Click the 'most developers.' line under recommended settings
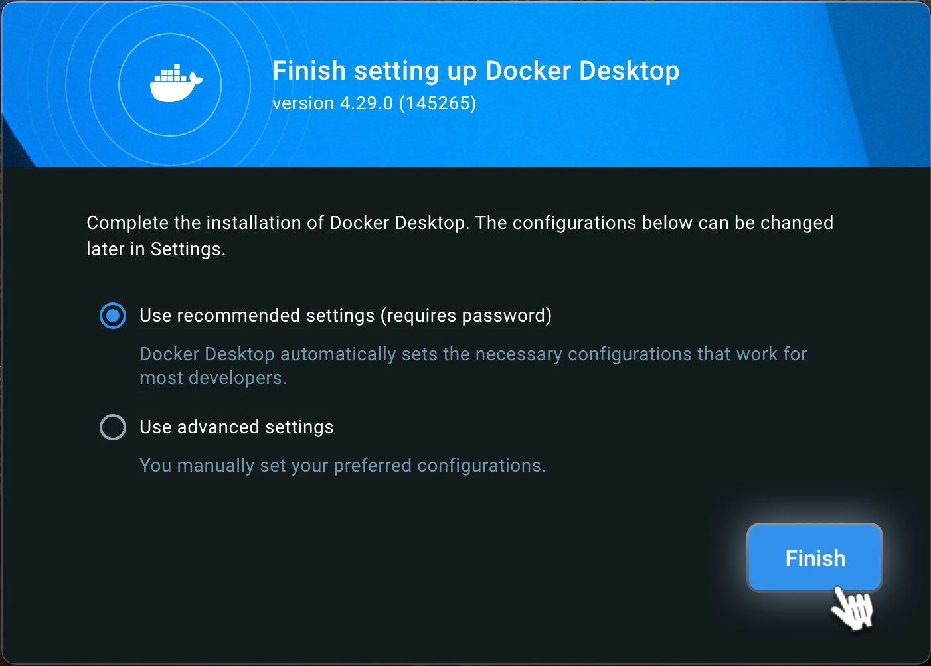931x666 pixels. point(212,378)
